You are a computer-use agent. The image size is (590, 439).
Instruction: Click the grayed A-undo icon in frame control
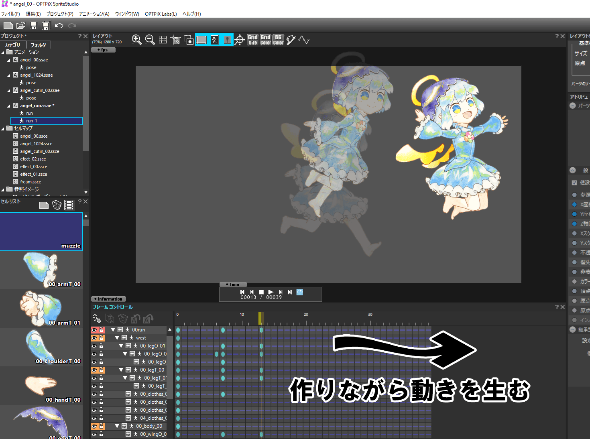pyautogui.click(x=136, y=319)
